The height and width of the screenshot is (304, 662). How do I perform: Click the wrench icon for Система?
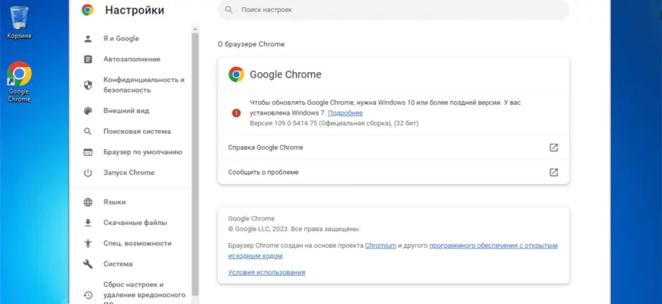tap(88, 264)
